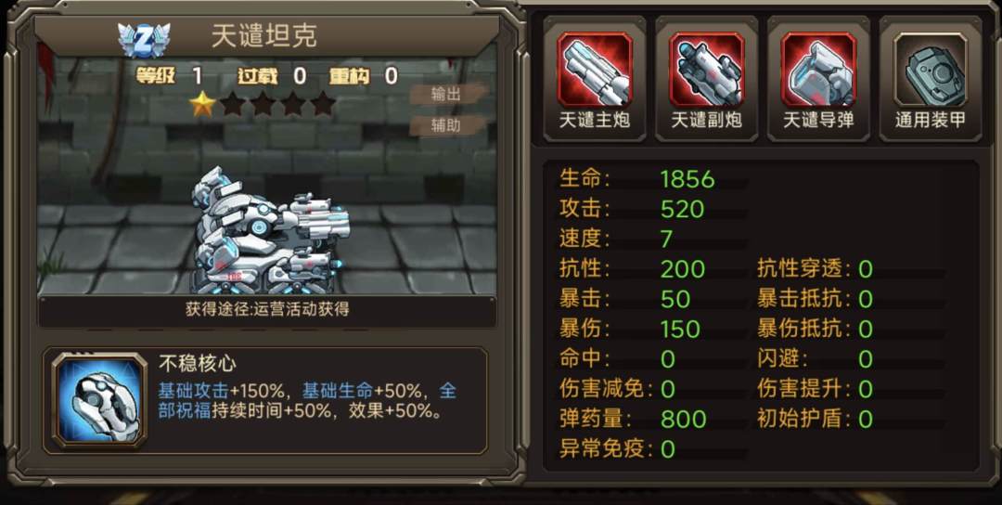This screenshot has height=505, width=1002.
Task: Select the 天谴主炮 weapon icon
Action: (595, 70)
